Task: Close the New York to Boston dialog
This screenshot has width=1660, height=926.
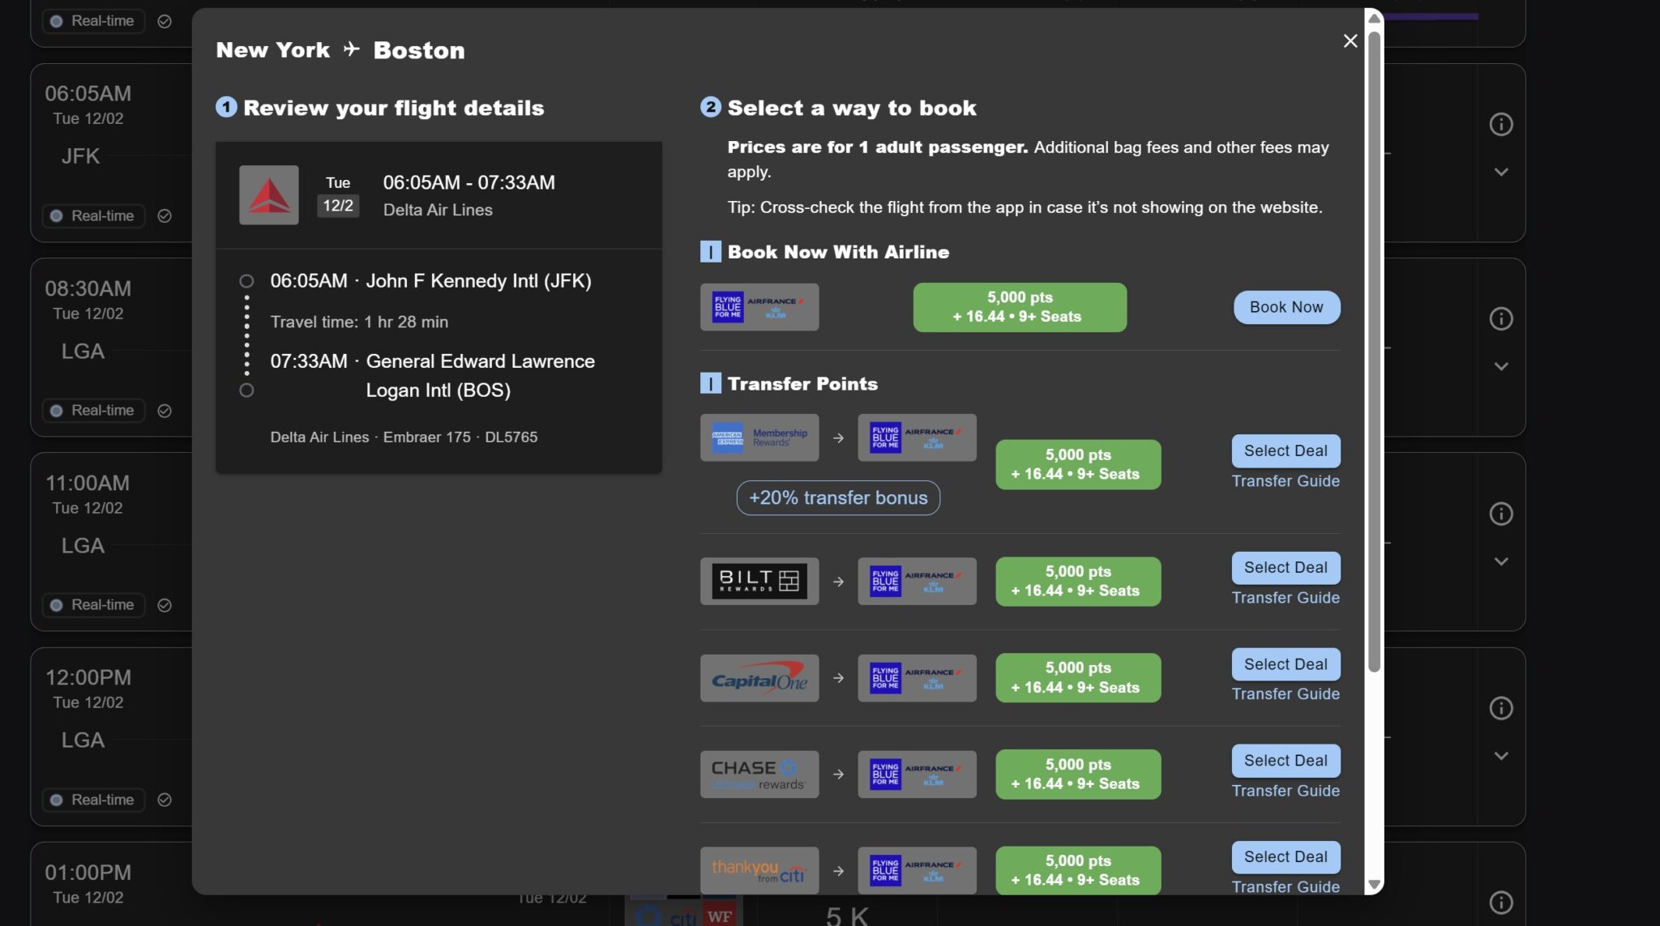Action: pyautogui.click(x=1350, y=41)
